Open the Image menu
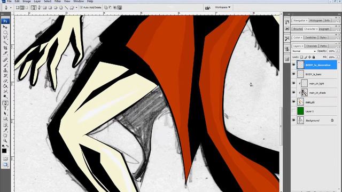Viewport: 342px width, 192px height. point(27,1)
